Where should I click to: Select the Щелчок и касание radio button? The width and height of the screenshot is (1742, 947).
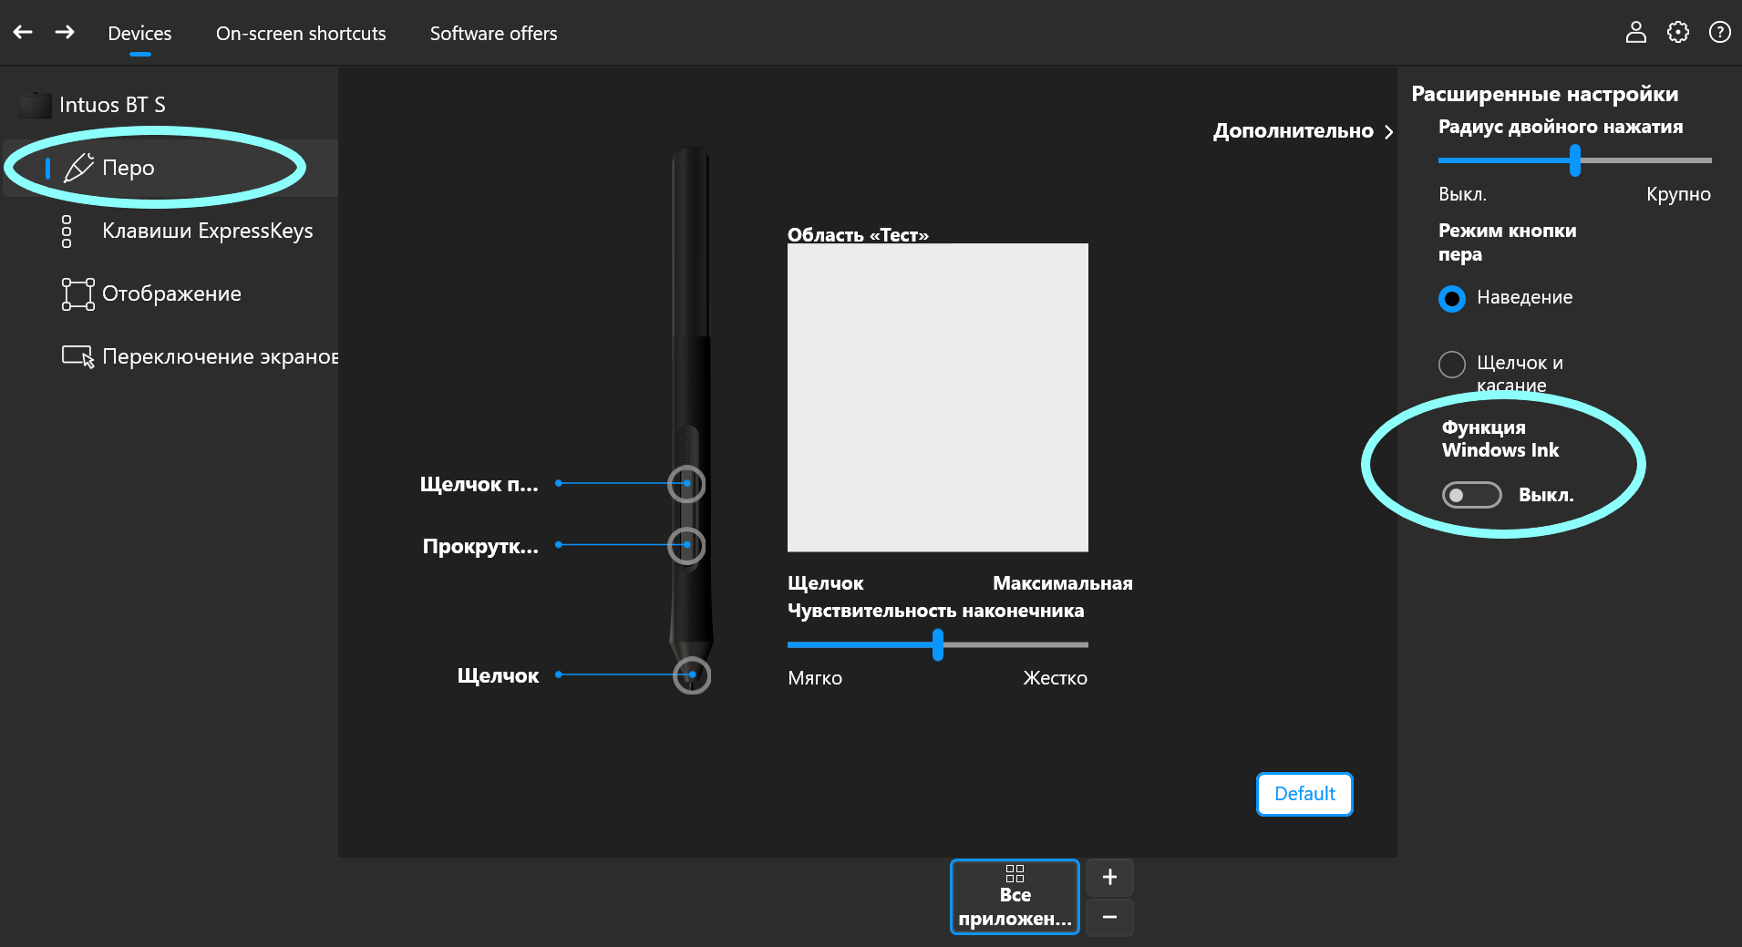1451,364
